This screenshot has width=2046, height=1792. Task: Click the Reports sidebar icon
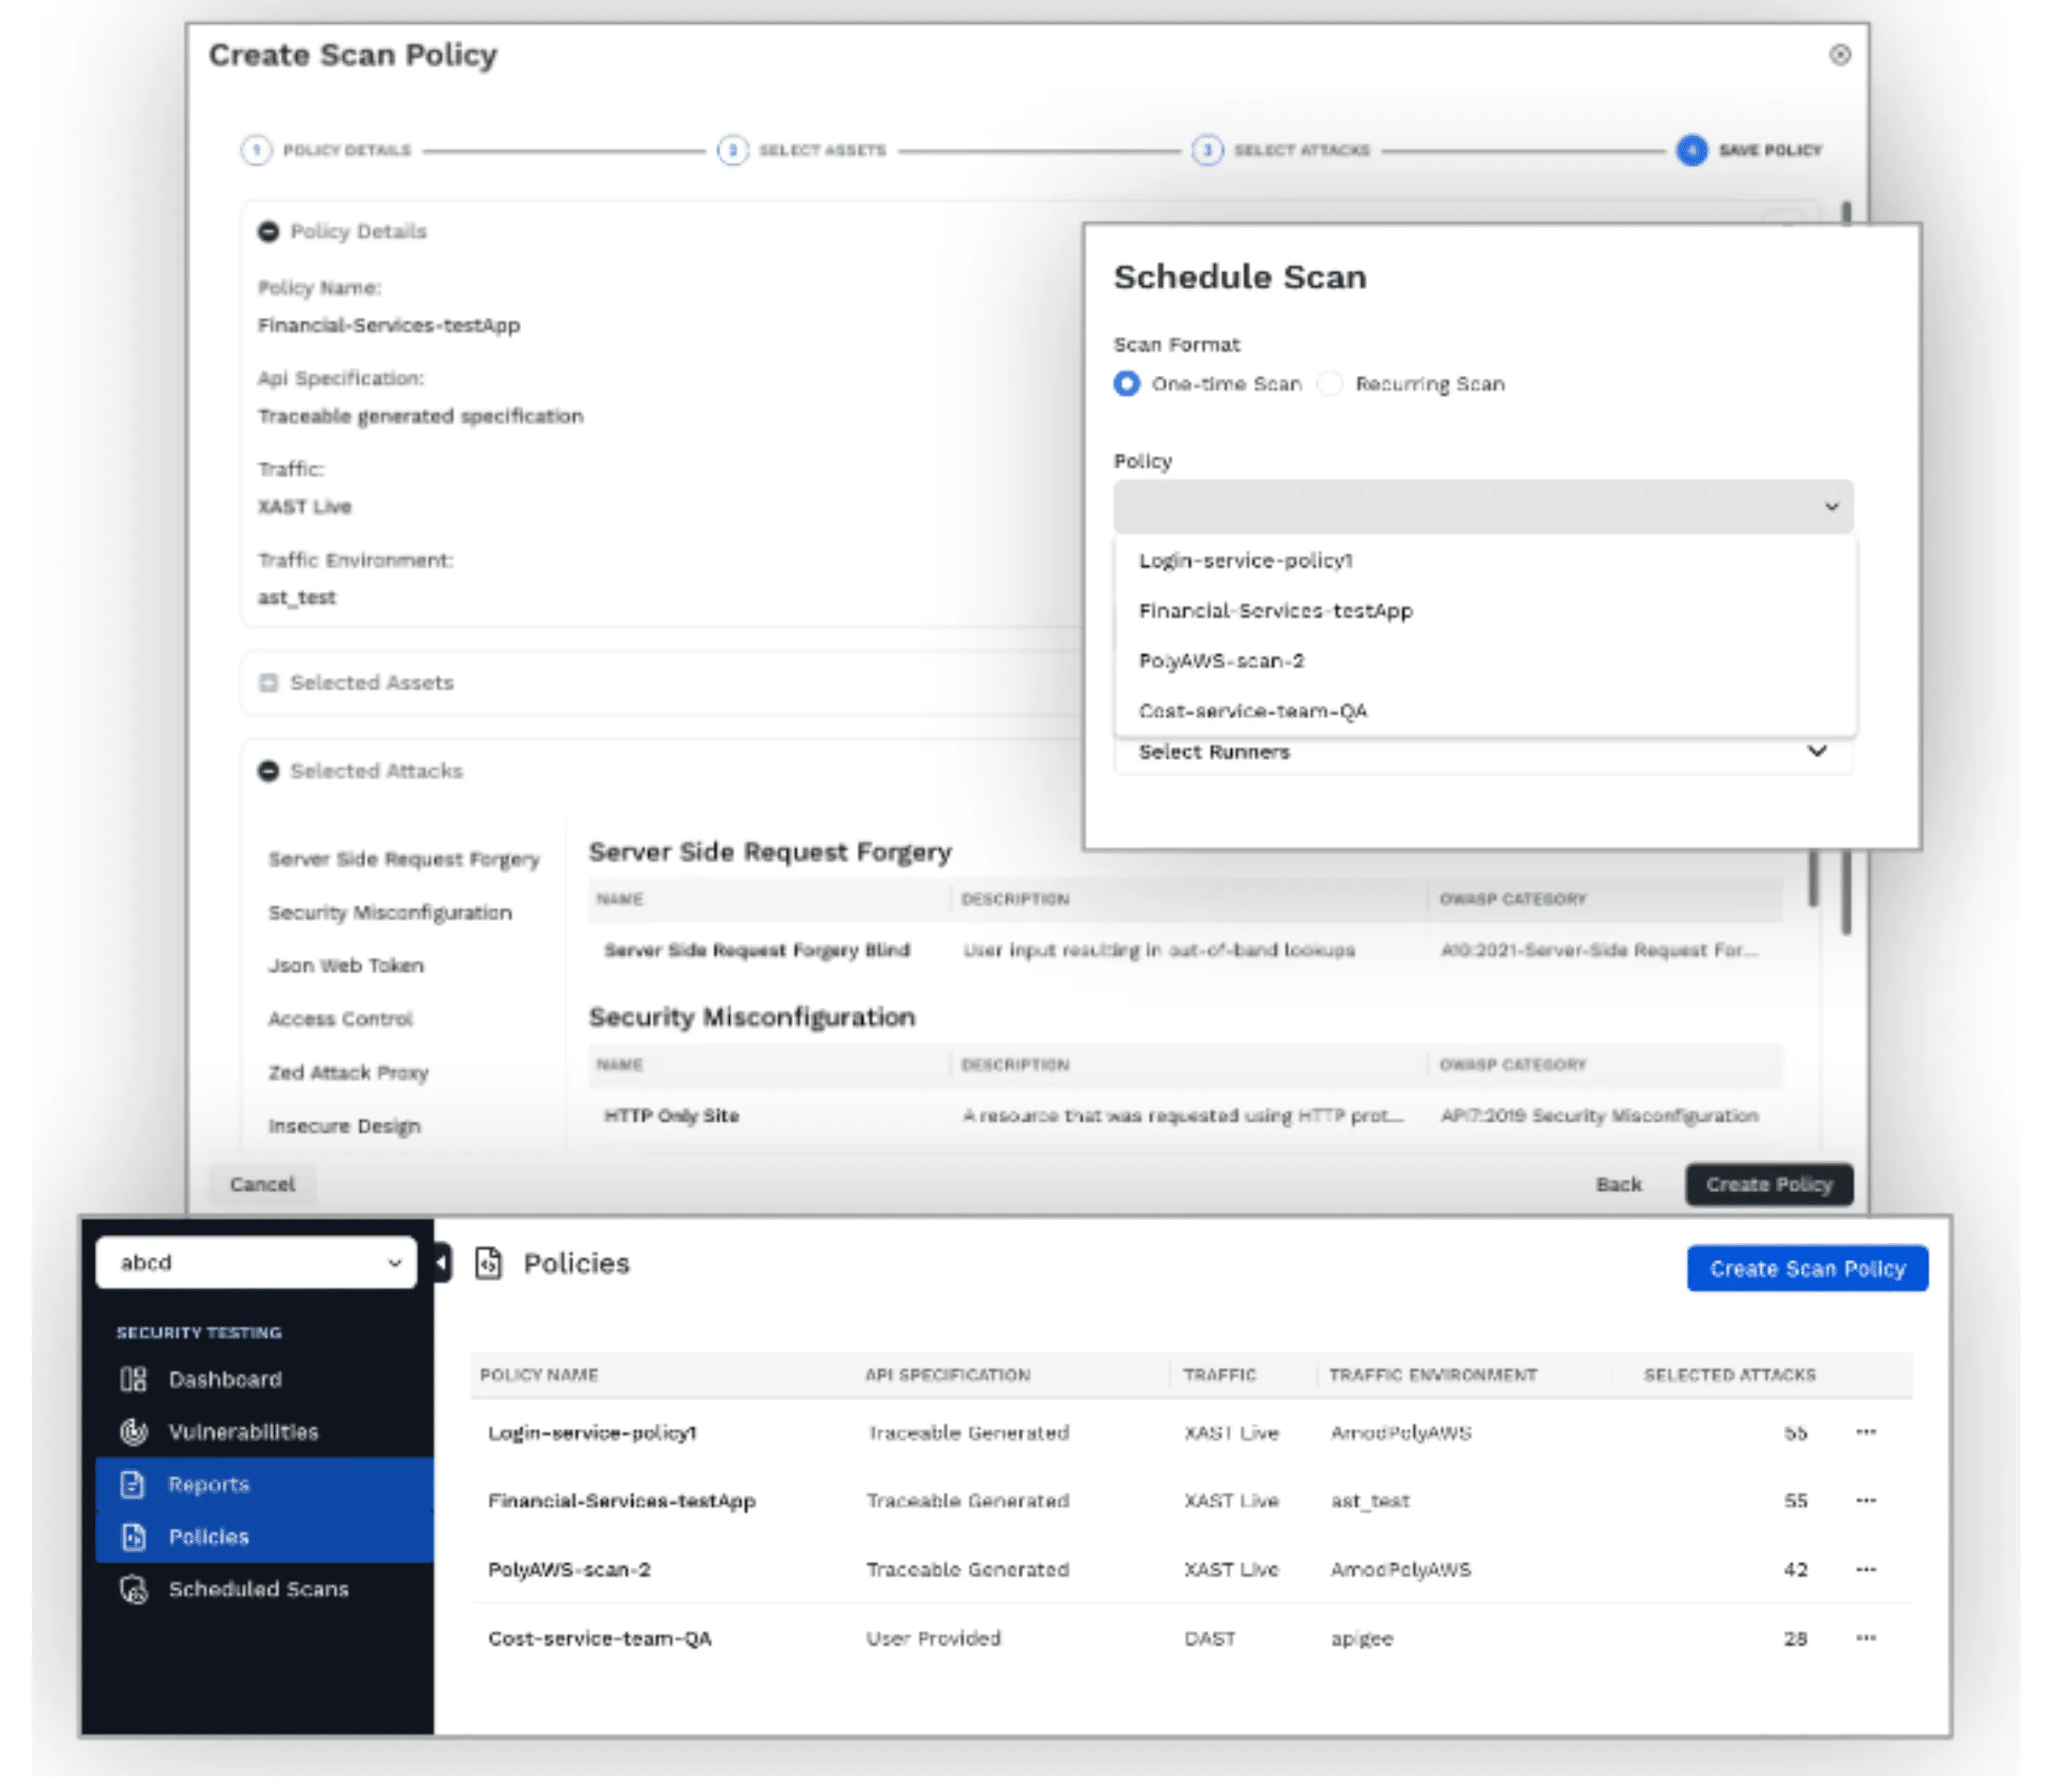[x=133, y=1484]
